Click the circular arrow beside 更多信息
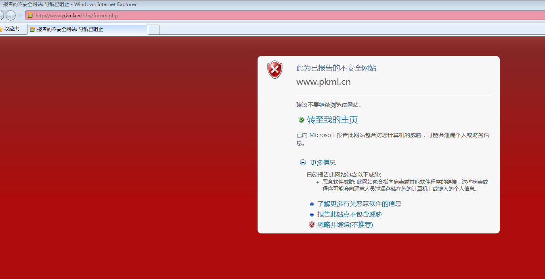Screen dimensions: 545x279 click(303, 162)
